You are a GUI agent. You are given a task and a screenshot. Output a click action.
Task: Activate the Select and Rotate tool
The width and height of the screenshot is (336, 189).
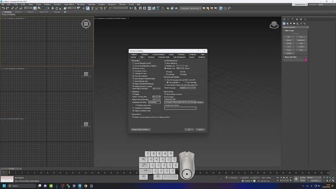[x=57, y=8]
